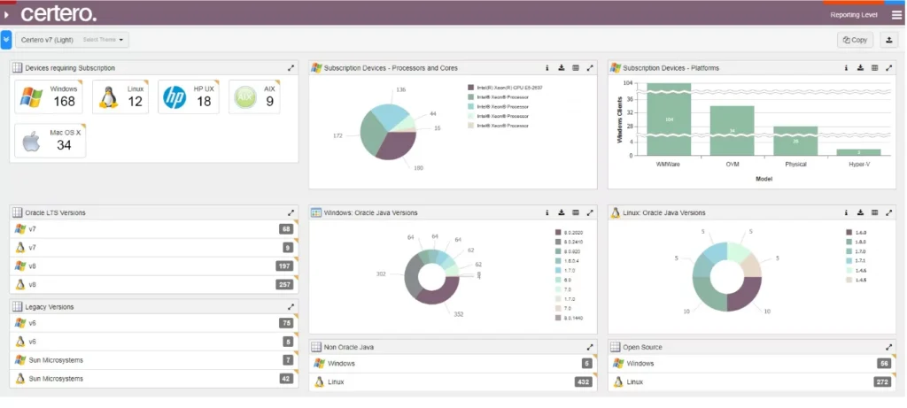Open Linux v6 row with count 5
907x408 pixels.
154,342
